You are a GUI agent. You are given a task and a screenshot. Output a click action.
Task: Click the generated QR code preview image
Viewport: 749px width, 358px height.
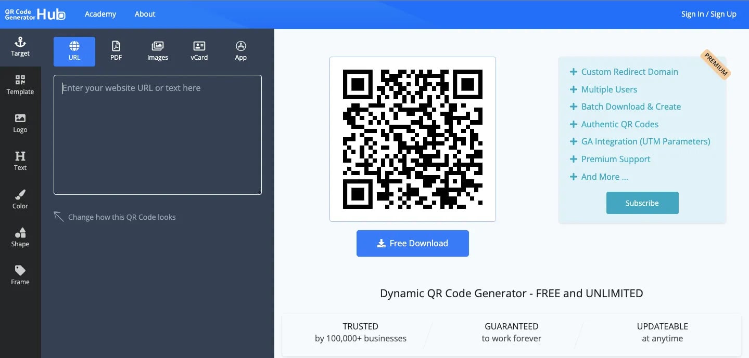pyautogui.click(x=412, y=139)
